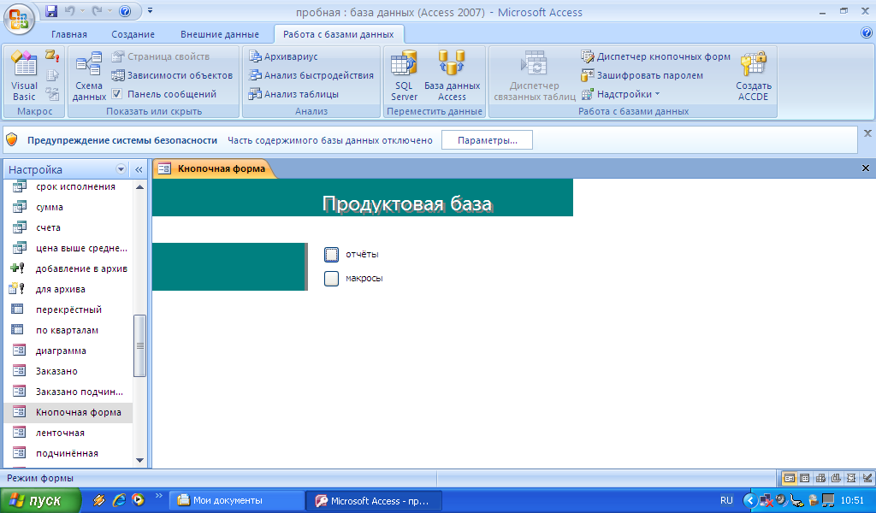The image size is (876, 513).
Task: Save the database with the floppy icon
Action: tap(51, 11)
